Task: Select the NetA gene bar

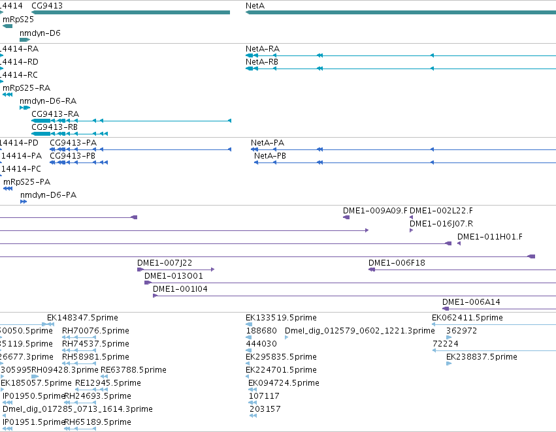Action: (401, 12)
